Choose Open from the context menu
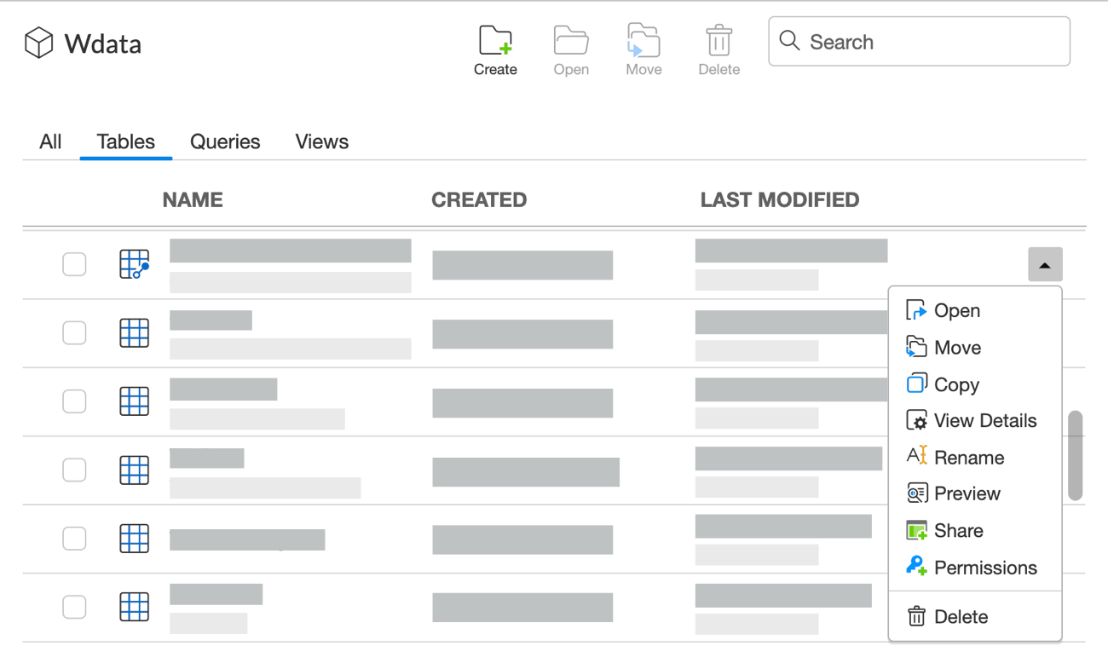Viewport: 1108px width, 646px height. point(975,311)
